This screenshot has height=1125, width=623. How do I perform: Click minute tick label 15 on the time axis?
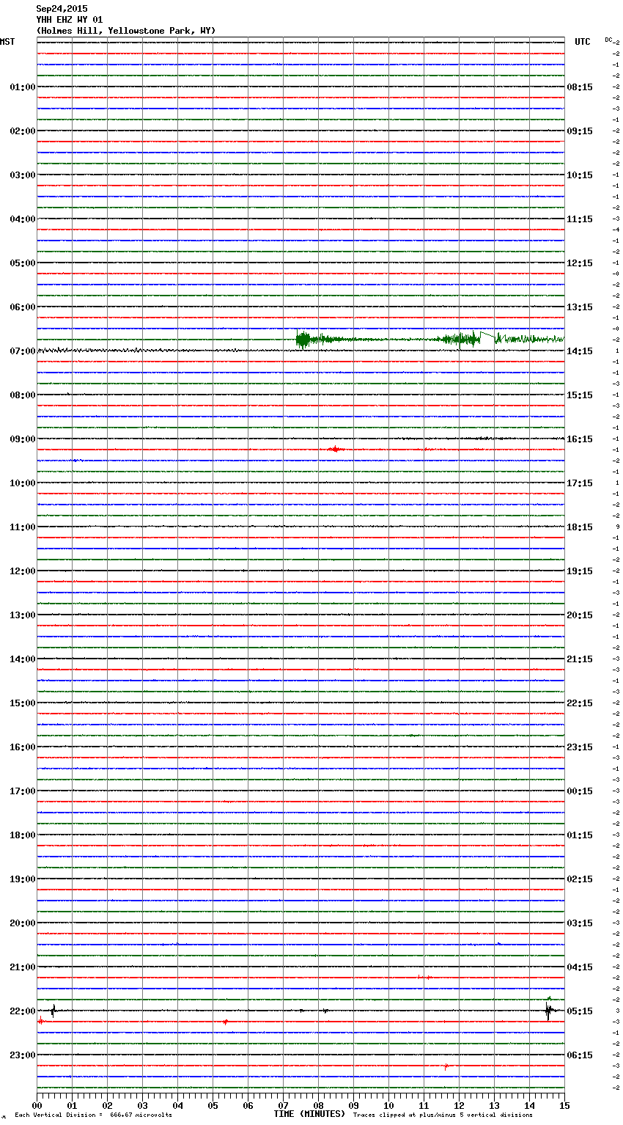564,1105
